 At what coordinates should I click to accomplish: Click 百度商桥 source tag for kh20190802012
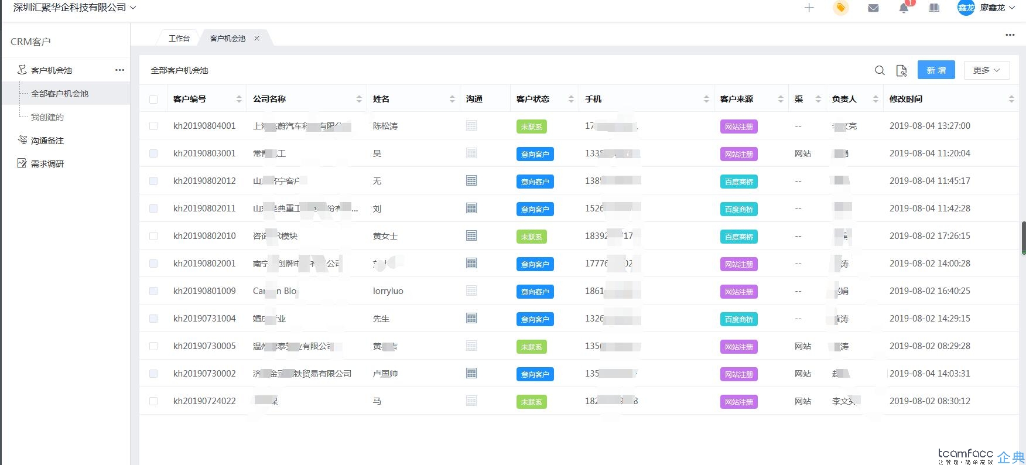tap(739, 182)
